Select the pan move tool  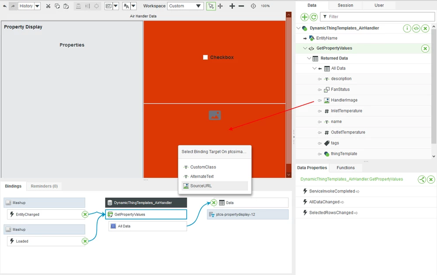point(220,6)
